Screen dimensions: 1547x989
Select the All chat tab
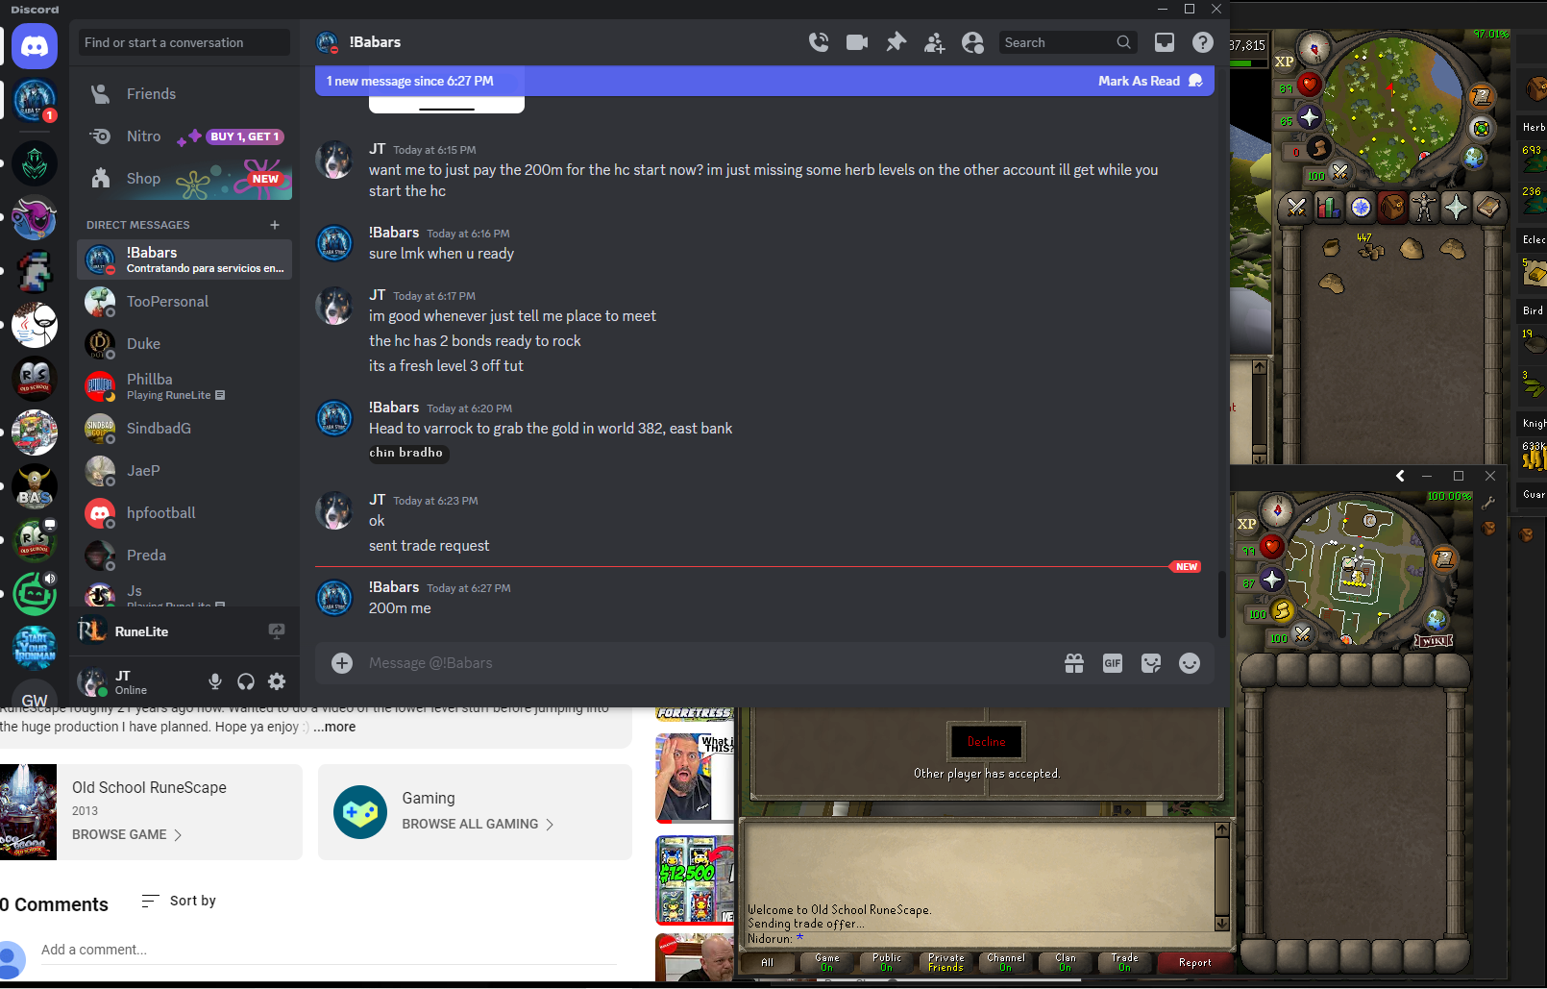[767, 962]
